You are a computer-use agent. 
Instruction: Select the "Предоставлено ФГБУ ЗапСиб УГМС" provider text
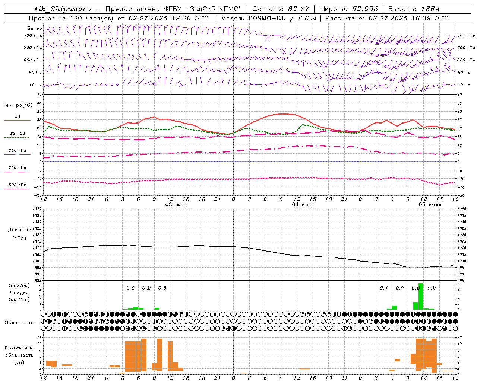[x=173, y=9]
